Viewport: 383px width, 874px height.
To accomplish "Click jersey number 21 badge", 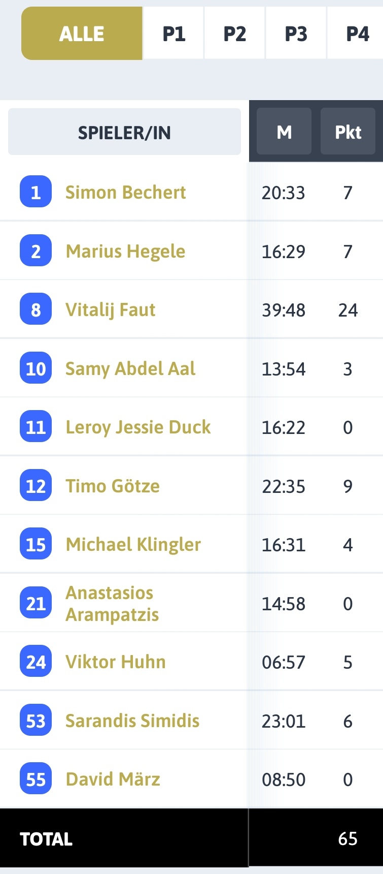I will click(36, 603).
